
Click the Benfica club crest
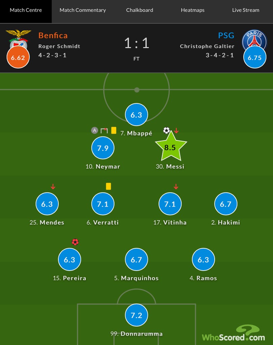(x=19, y=39)
